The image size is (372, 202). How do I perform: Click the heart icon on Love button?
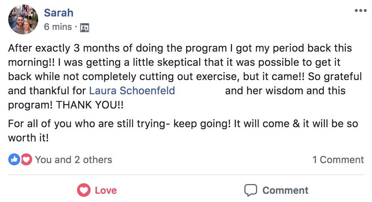pos(84,190)
